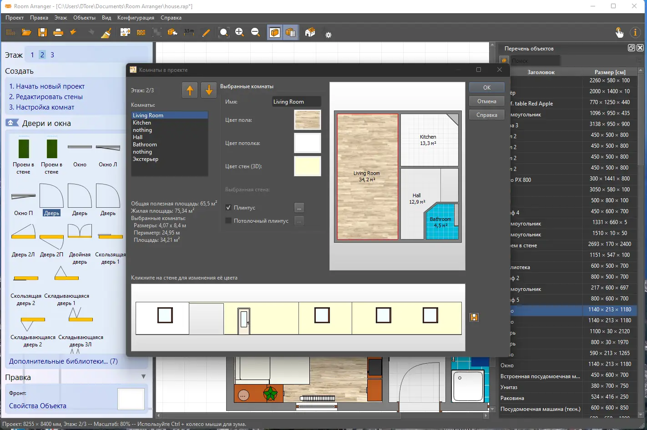Uncheck the Плинтус checkbox

pos(229,208)
